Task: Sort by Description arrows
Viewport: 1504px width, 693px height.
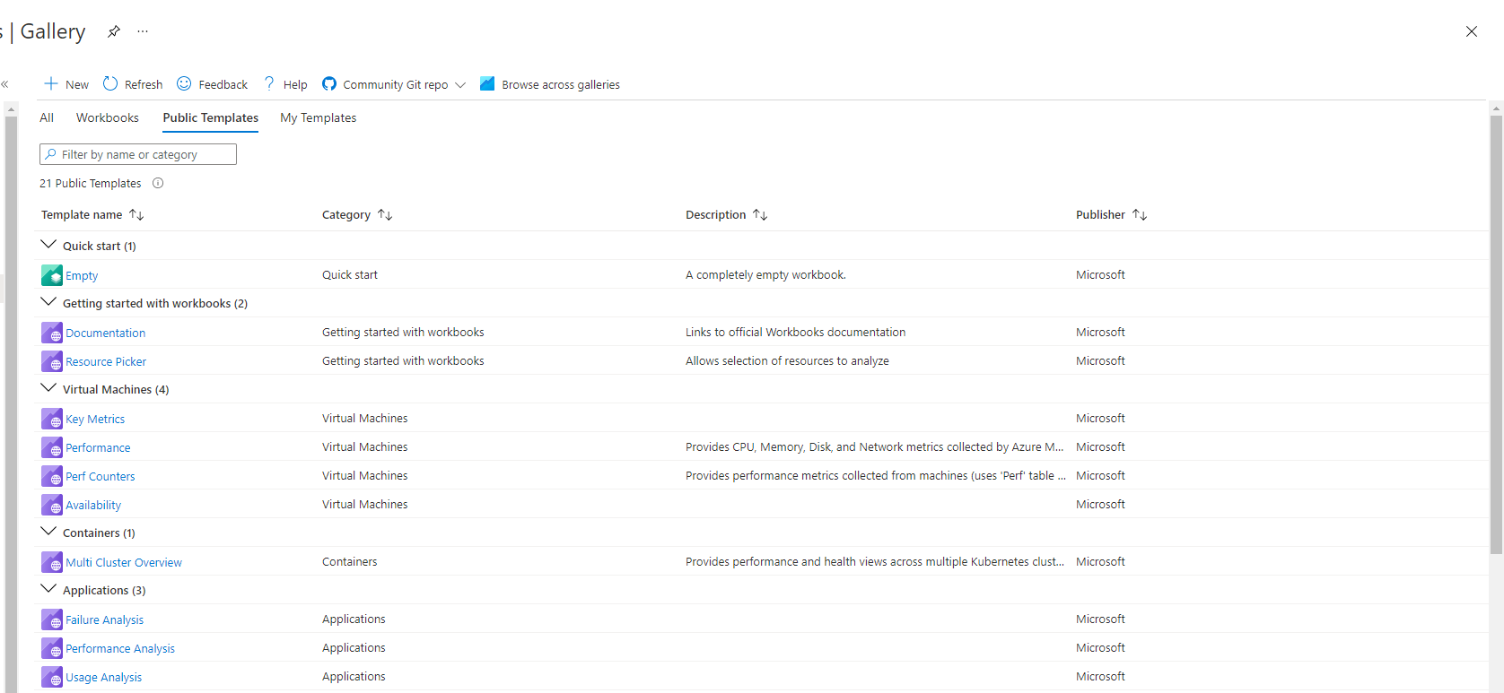Action: click(760, 215)
